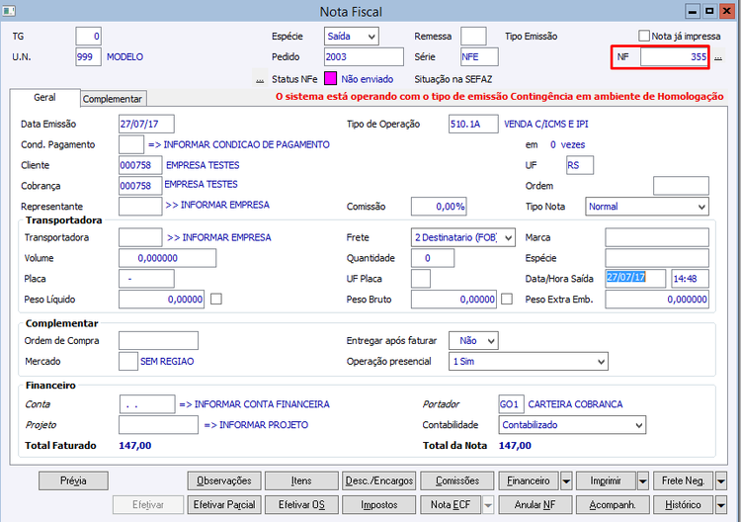The width and height of the screenshot is (741, 522).
Task: Click the Projeto input field
Action: click(159, 424)
